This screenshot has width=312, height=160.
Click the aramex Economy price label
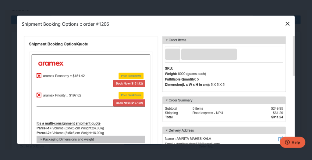click(64, 76)
